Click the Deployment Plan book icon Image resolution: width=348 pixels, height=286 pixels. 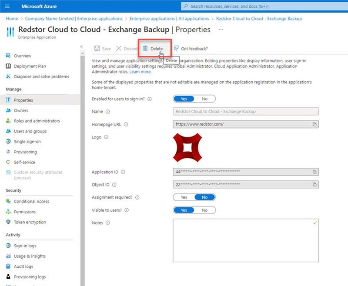(x=8, y=66)
